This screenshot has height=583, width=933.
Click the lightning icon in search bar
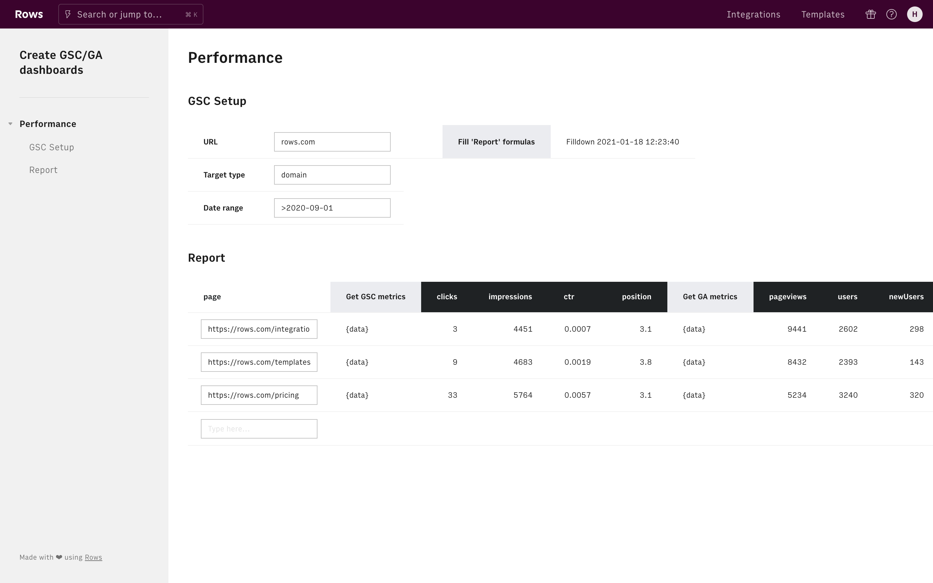(x=68, y=14)
